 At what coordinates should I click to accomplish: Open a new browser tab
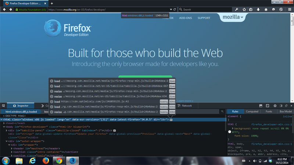click(52, 3)
